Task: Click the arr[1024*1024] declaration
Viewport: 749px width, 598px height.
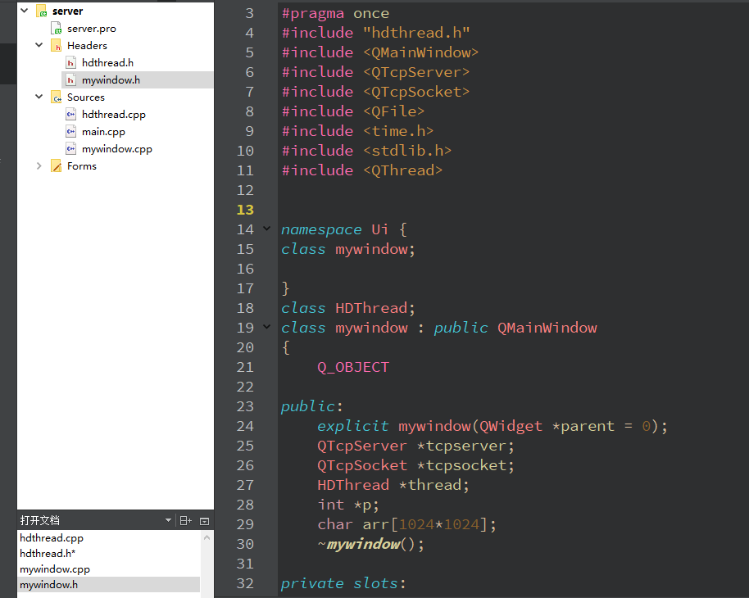Action: click(x=429, y=524)
